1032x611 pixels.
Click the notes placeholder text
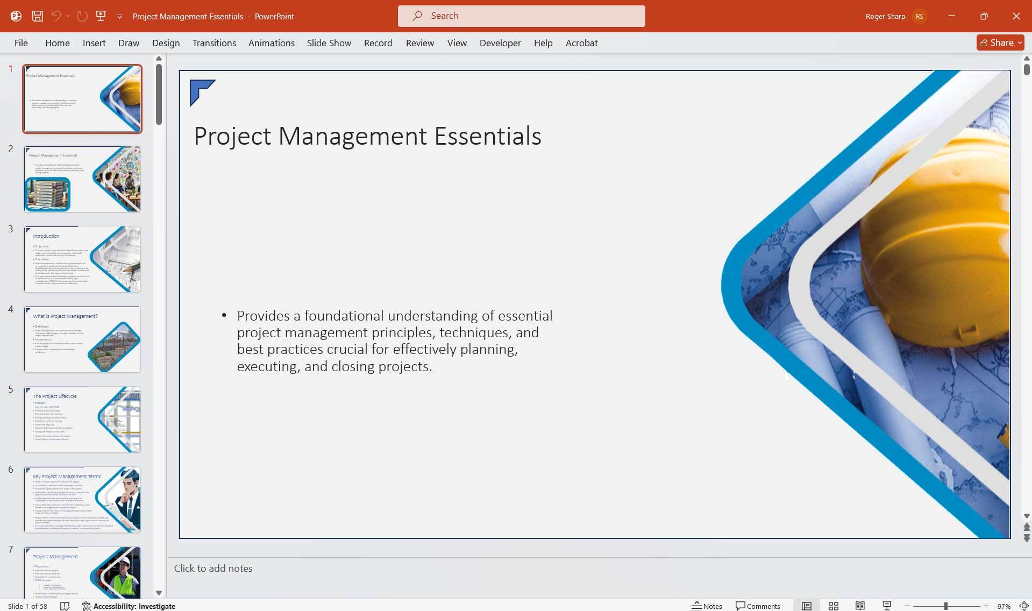pos(213,568)
